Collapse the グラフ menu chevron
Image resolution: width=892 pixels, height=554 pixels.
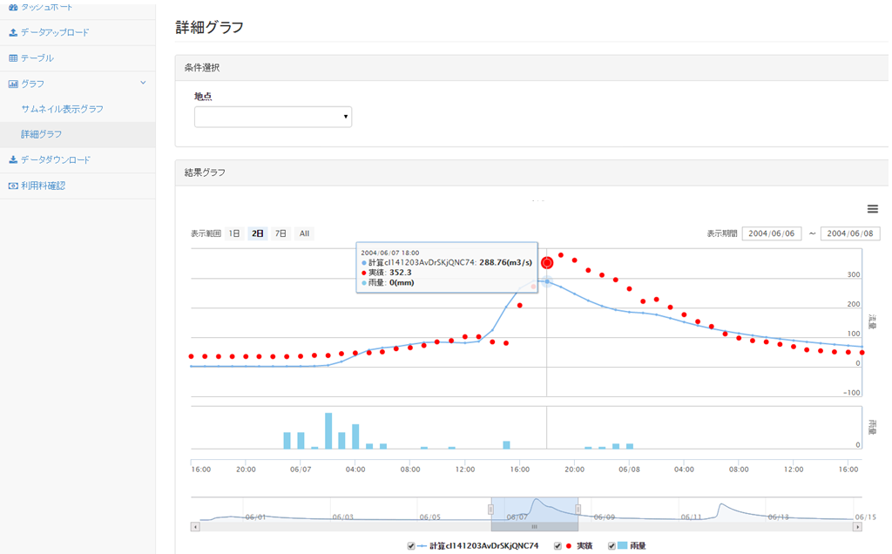tap(143, 84)
